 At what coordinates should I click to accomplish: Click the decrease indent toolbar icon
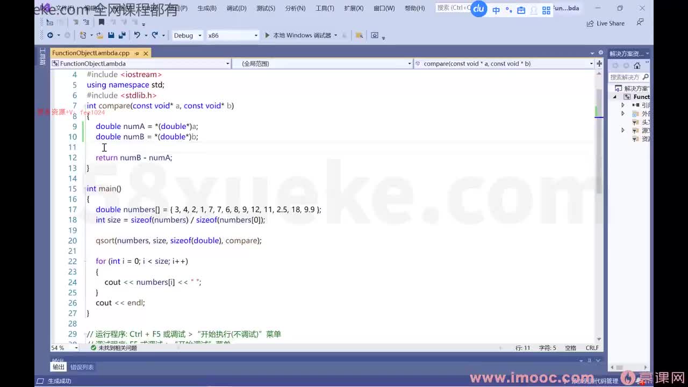point(76,23)
